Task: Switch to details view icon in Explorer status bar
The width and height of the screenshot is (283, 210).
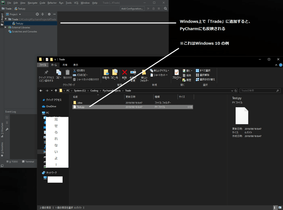Action: [x=275, y=208]
